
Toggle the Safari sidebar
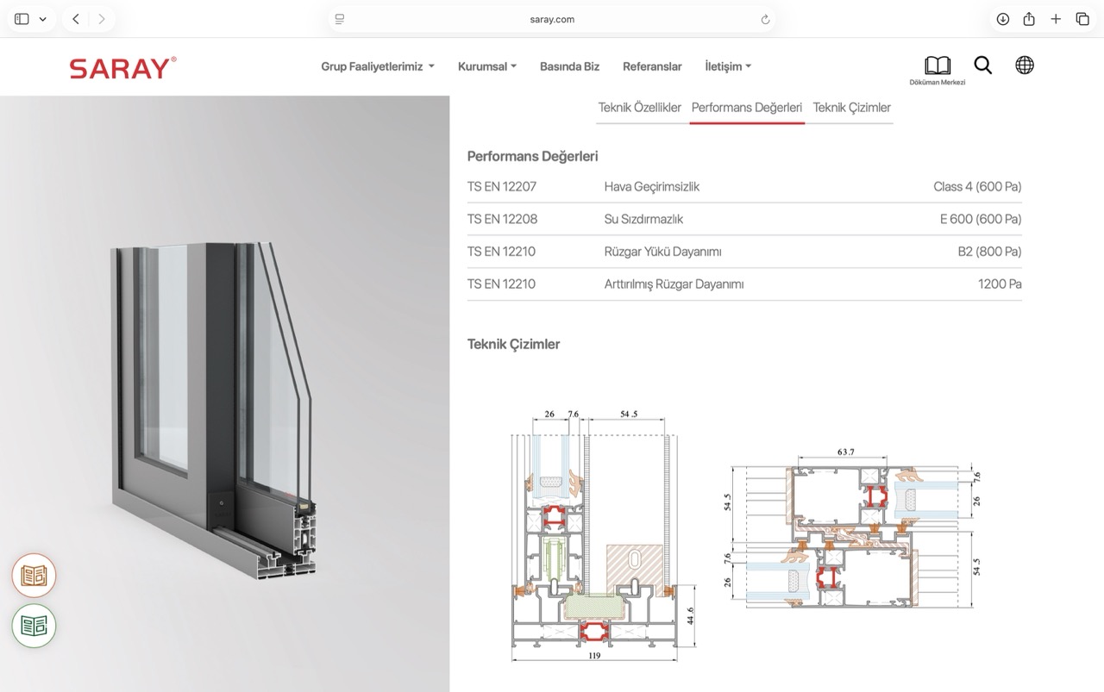click(22, 19)
